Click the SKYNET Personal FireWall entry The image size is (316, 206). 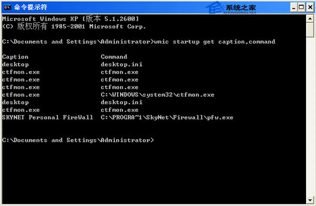click(x=47, y=117)
